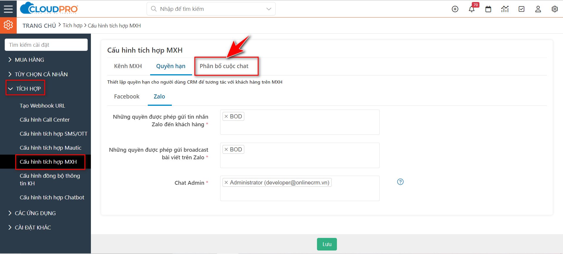
Task: Open Cấu hình tích hợp SMS/OTT
Action: click(53, 134)
